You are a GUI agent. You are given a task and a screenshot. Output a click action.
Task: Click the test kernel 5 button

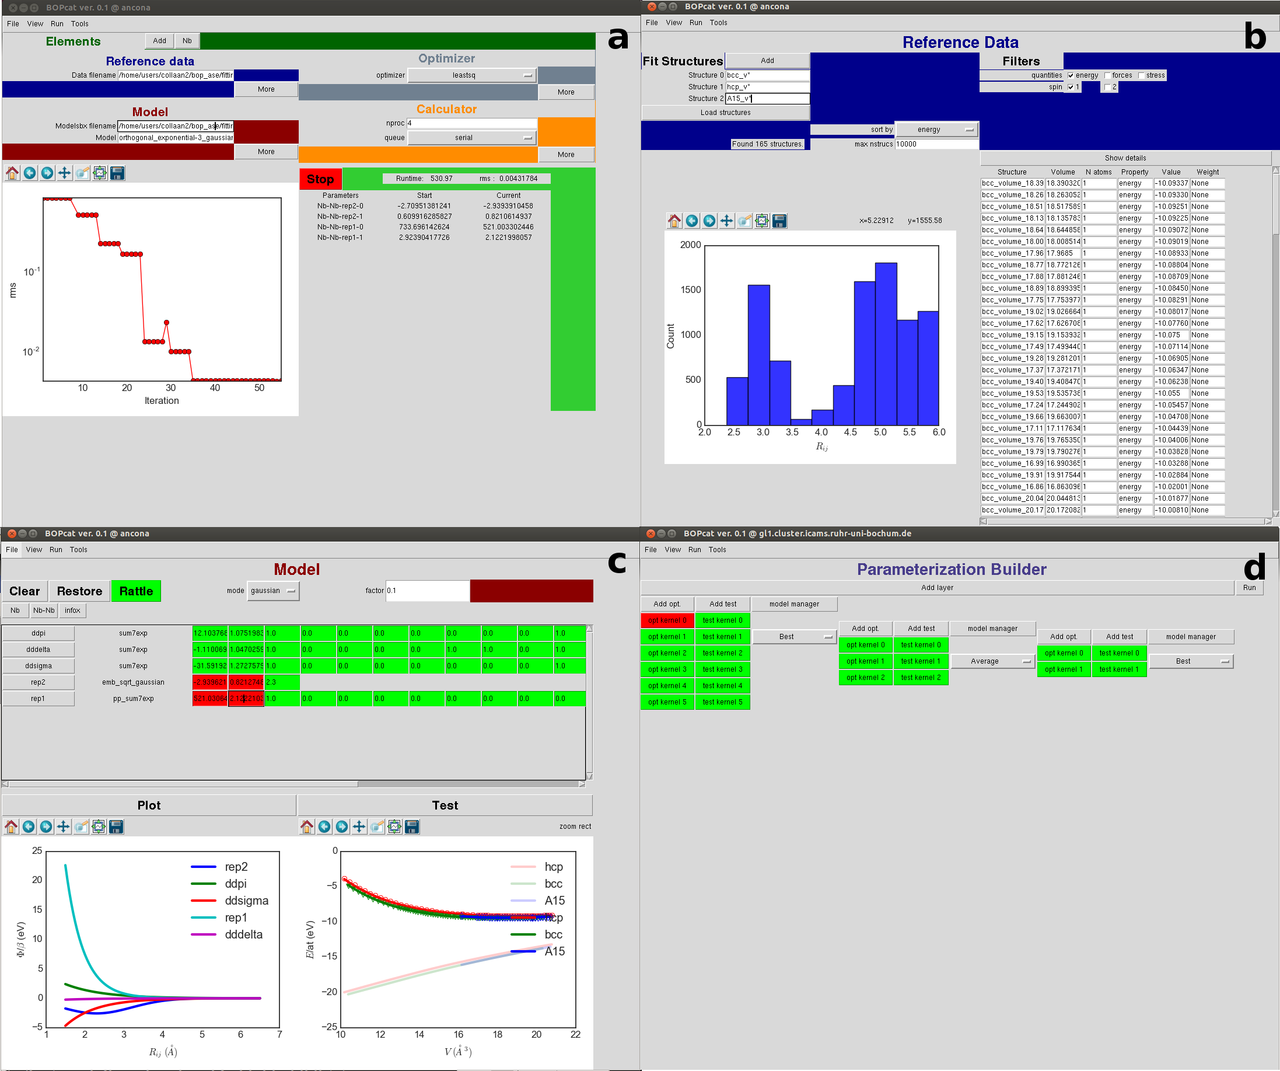pos(722,702)
